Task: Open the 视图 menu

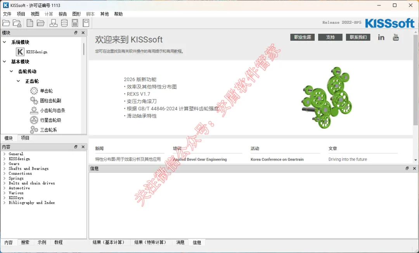Action: click(x=35, y=14)
